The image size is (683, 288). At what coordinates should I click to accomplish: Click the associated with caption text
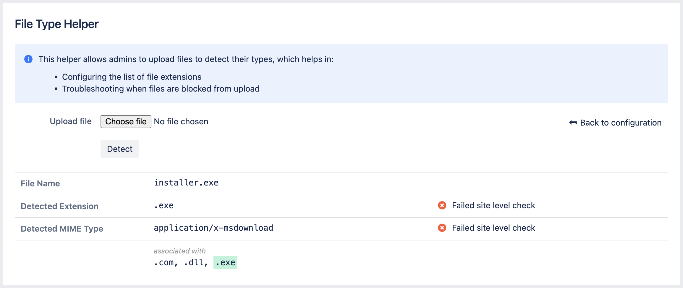(179, 251)
